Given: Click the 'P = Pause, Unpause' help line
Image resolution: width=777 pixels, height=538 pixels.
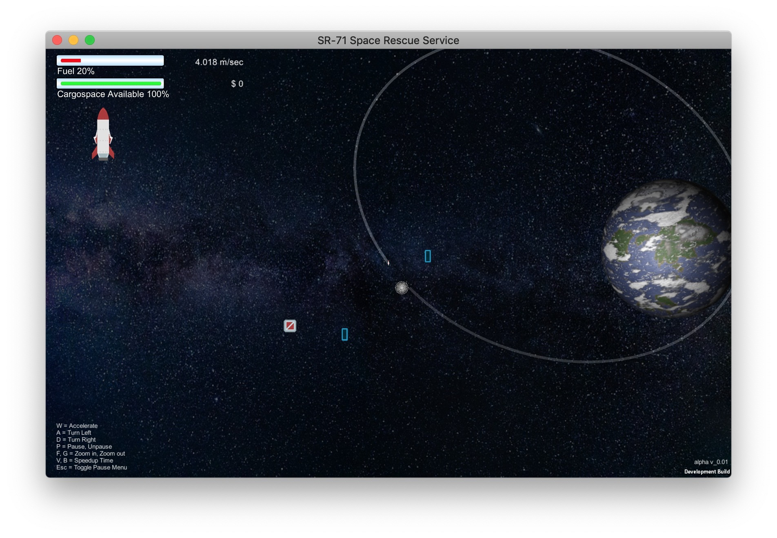Looking at the screenshot, I should tap(84, 447).
